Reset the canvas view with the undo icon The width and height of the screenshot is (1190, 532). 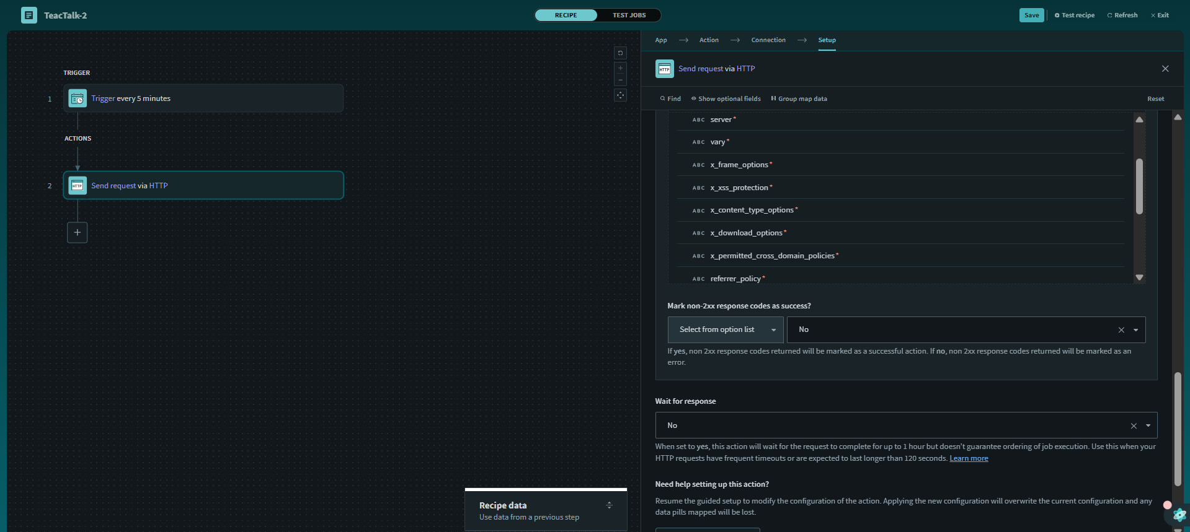click(x=620, y=53)
